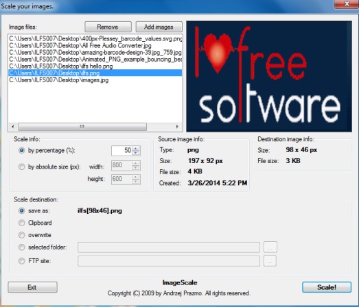
Task: Click the percentage value field showing 50
Action: 121,150
